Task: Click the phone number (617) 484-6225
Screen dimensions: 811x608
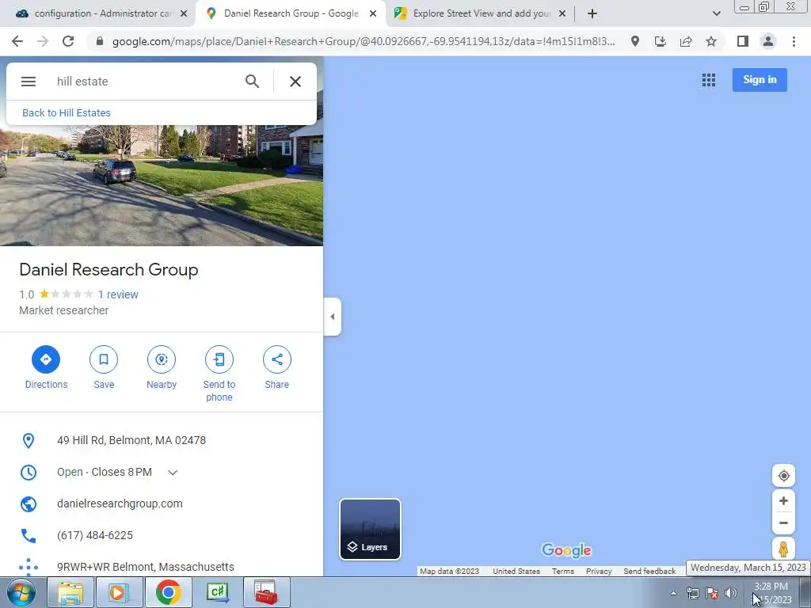Action: [x=95, y=535]
